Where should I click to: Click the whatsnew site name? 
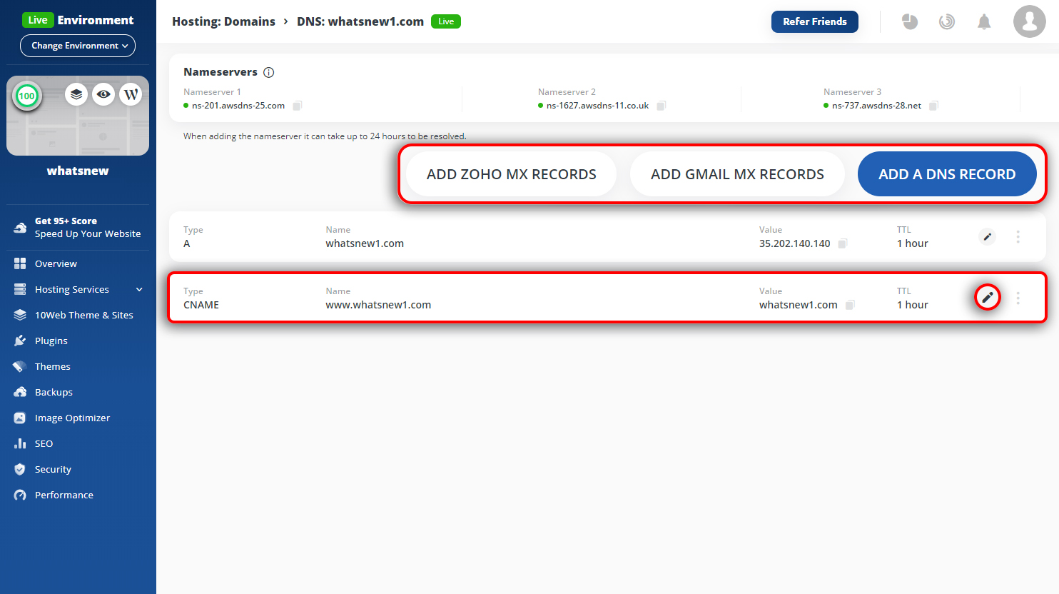pyautogui.click(x=78, y=171)
